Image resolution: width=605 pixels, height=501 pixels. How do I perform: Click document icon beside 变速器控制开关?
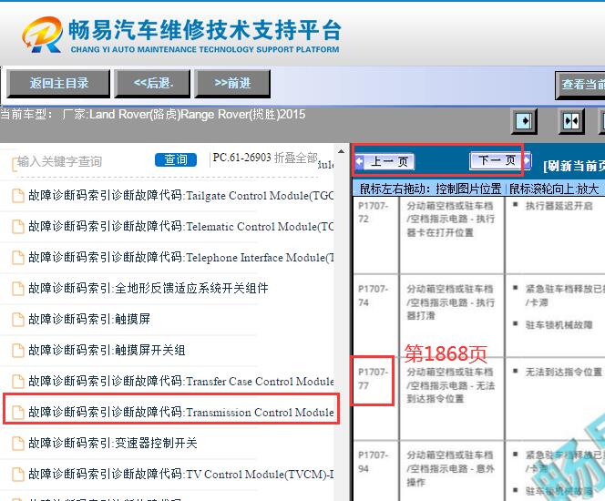[17, 443]
